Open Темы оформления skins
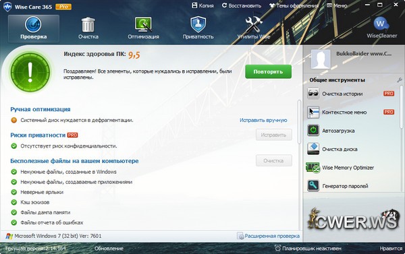 click(294, 5)
